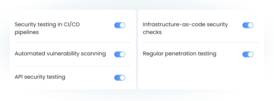This screenshot has height=101, width=274.
Task: Select the "Infrastructure-as-code security checks" label text
Action: coord(185,28)
